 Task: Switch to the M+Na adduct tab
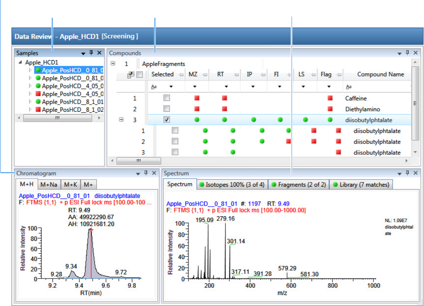point(49,185)
